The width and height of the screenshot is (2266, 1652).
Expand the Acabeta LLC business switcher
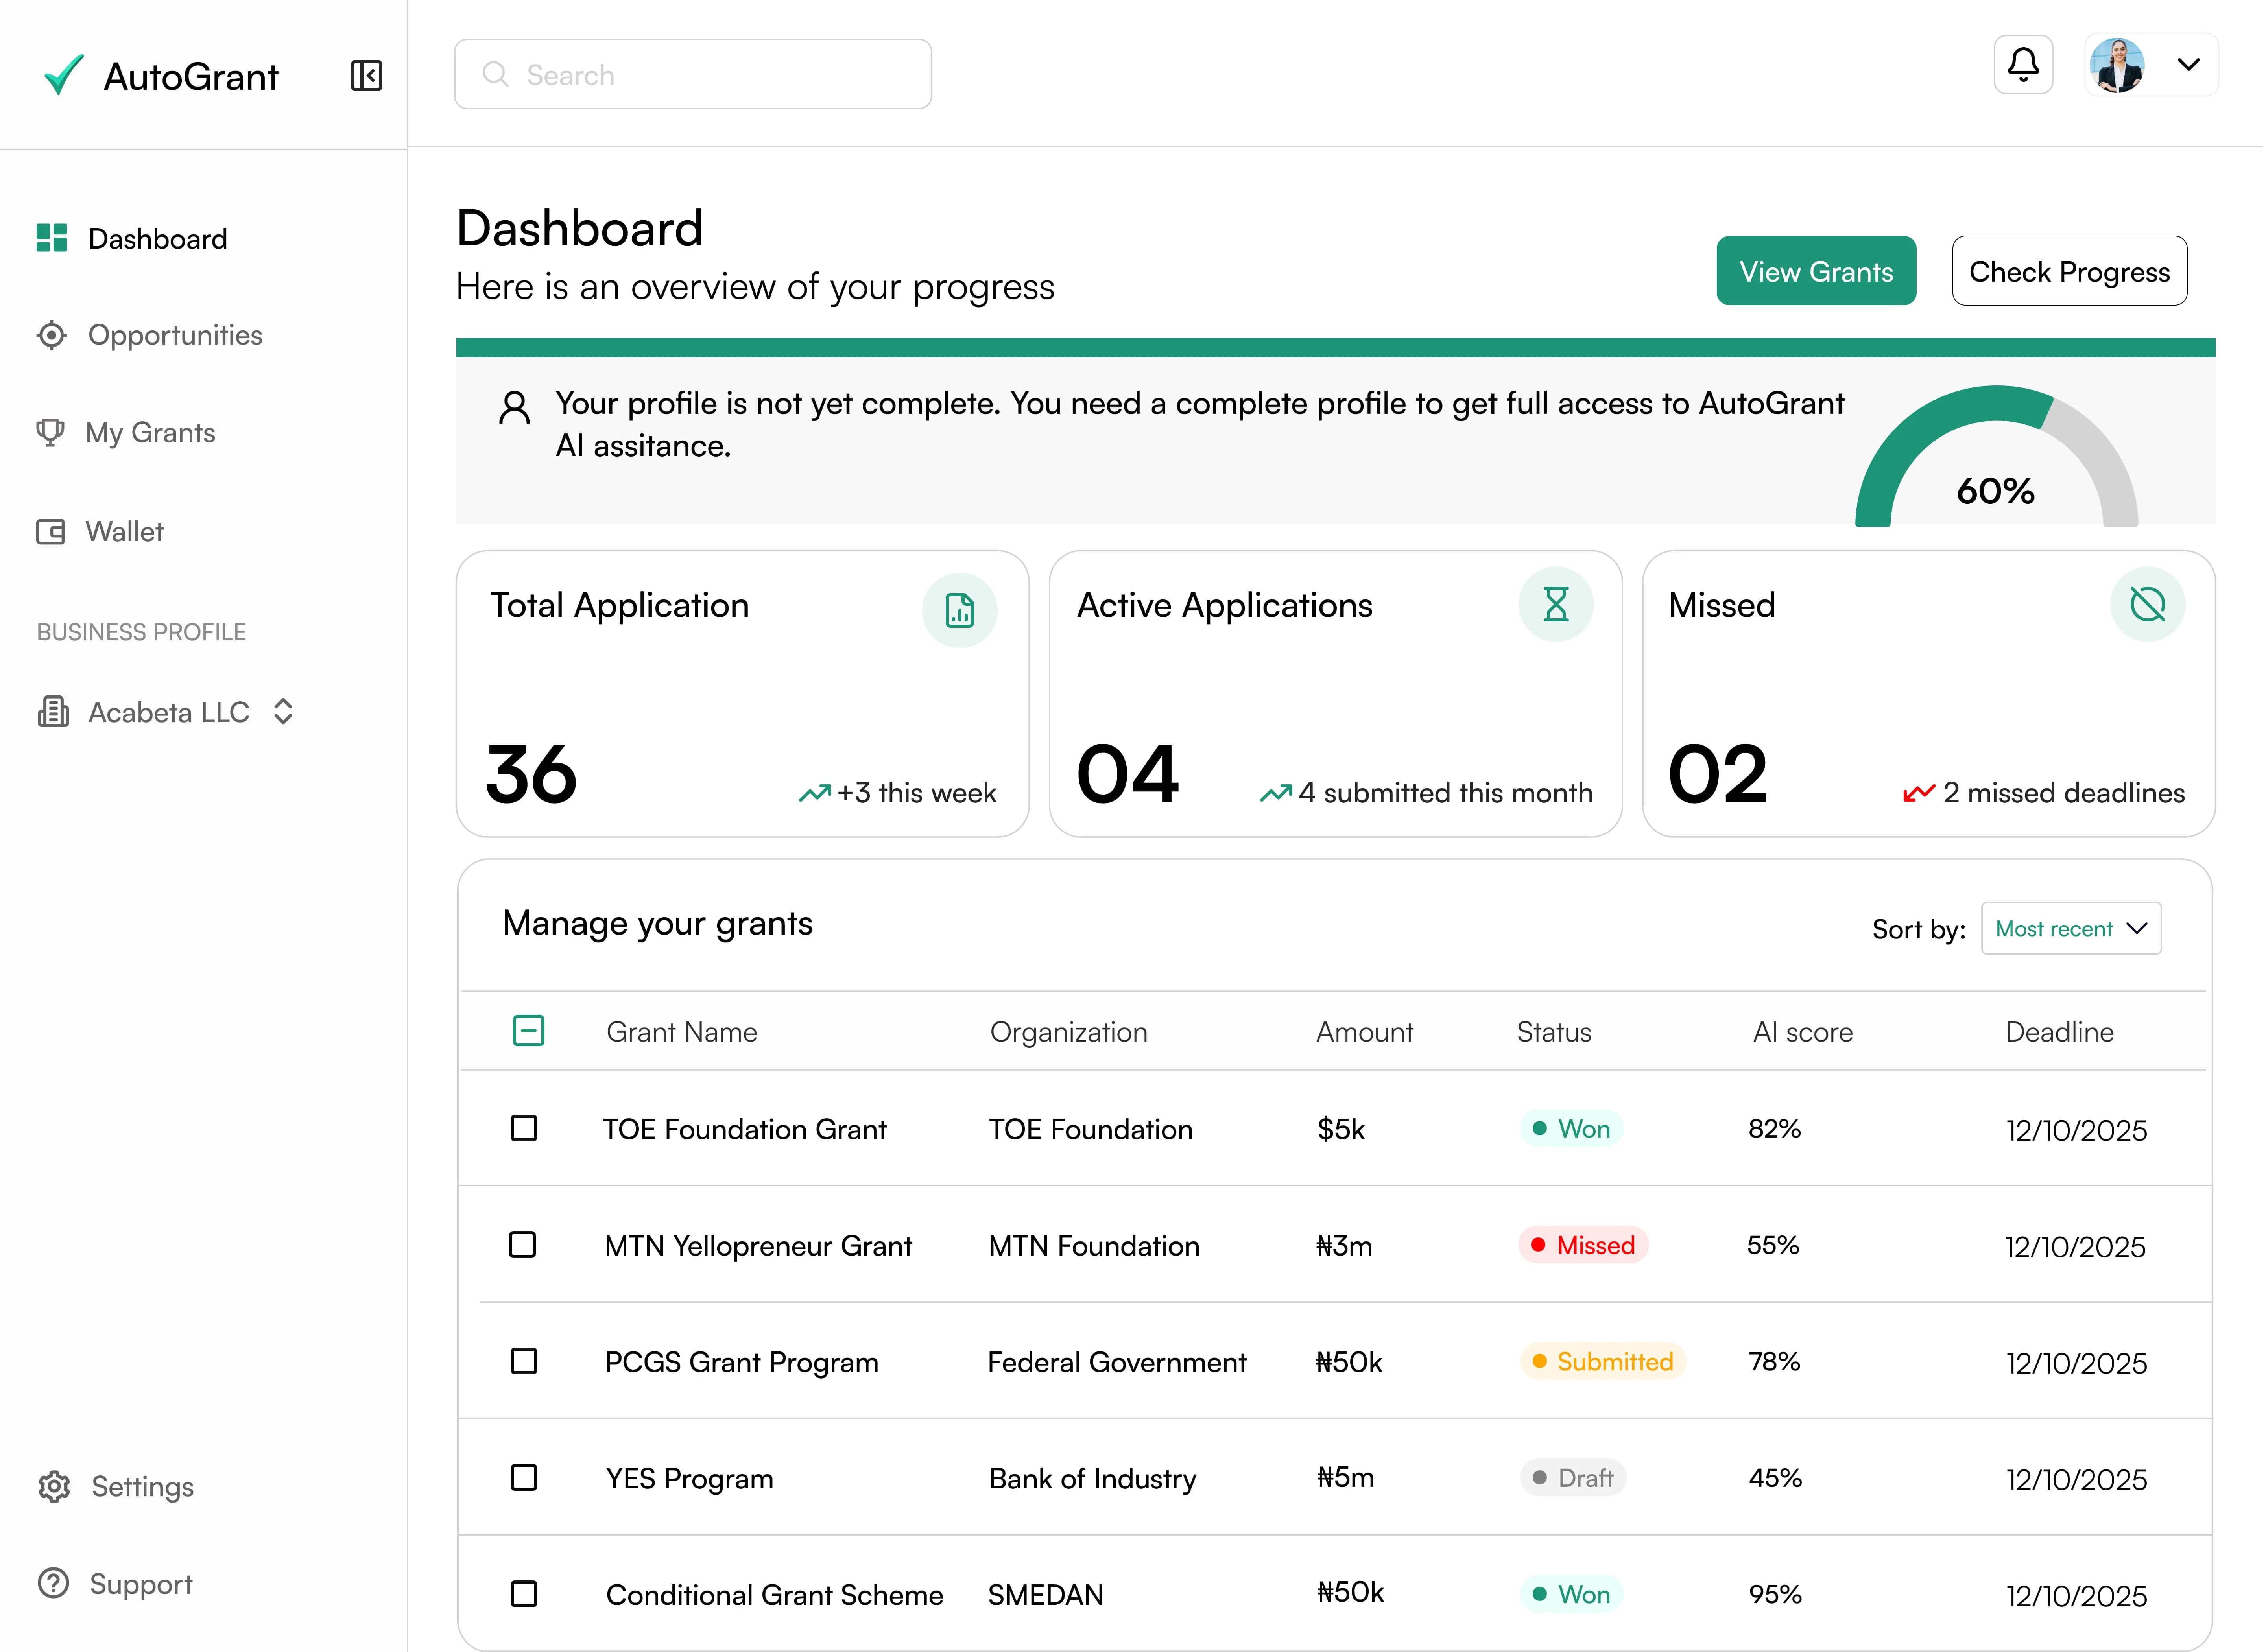pyautogui.click(x=283, y=712)
